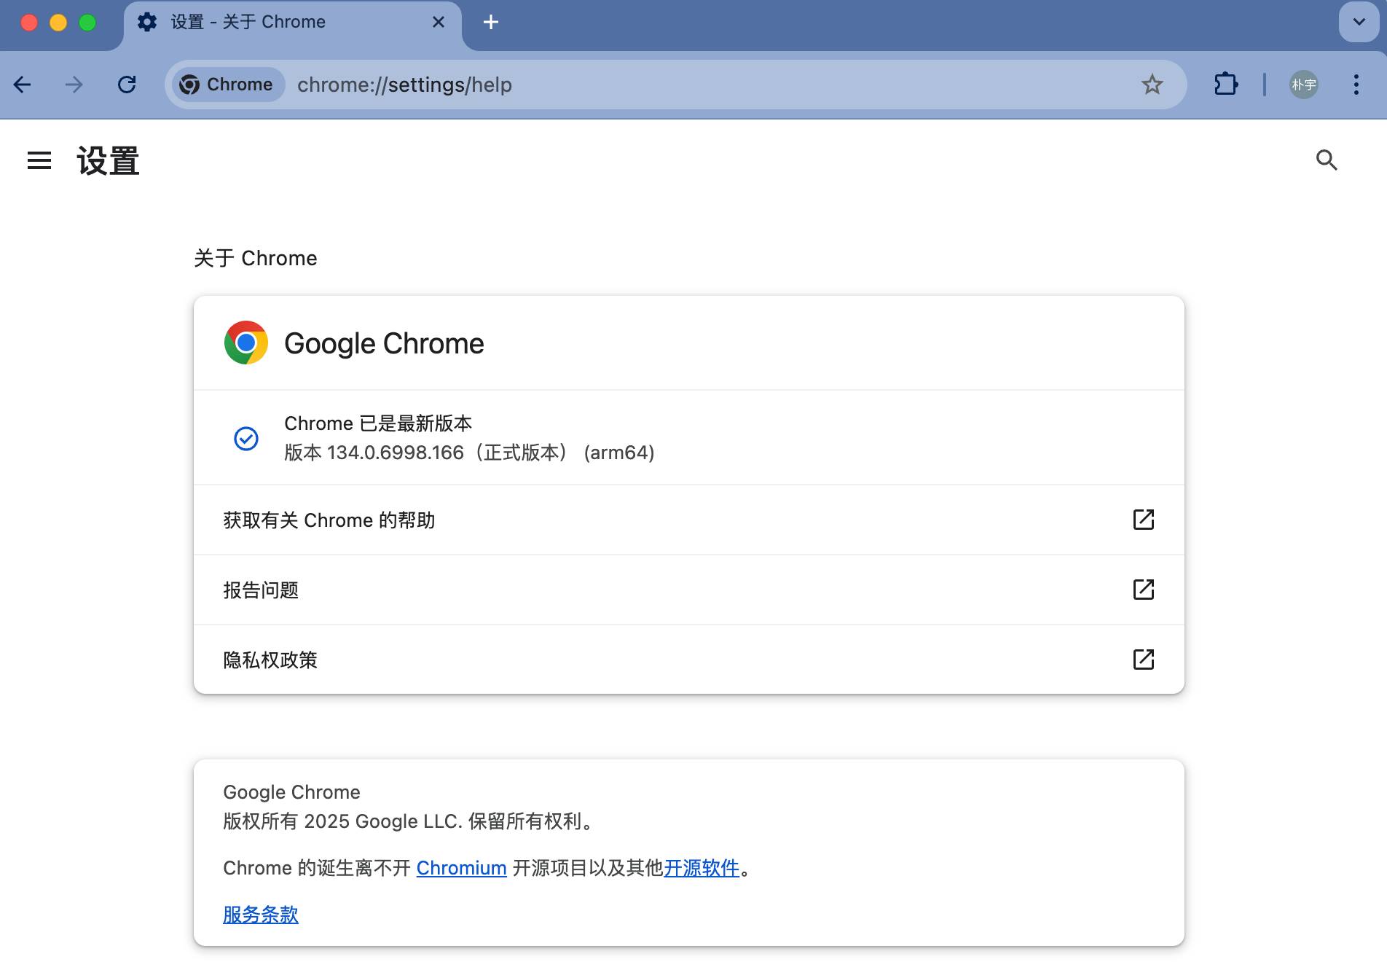Image resolution: width=1387 pixels, height=978 pixels.
Task: Open the 开源软件 link
Action: point(702,868)
